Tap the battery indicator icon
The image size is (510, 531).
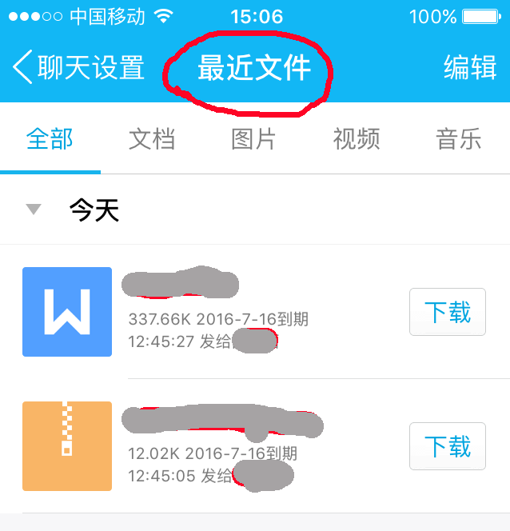pos(481,16)
